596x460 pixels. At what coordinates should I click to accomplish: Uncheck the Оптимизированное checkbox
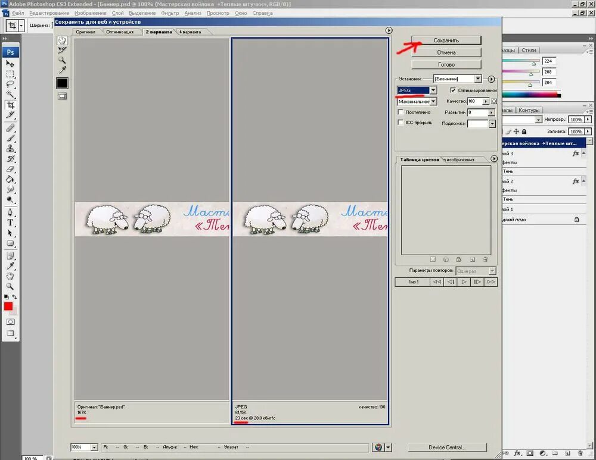coord(453,90)
